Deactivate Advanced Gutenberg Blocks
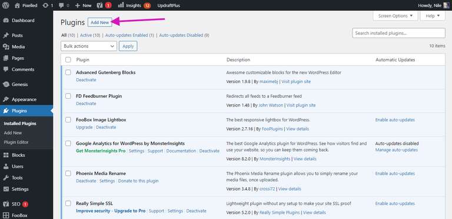The height and width of the screenshot is (219, 452). (x=86, y=80)
